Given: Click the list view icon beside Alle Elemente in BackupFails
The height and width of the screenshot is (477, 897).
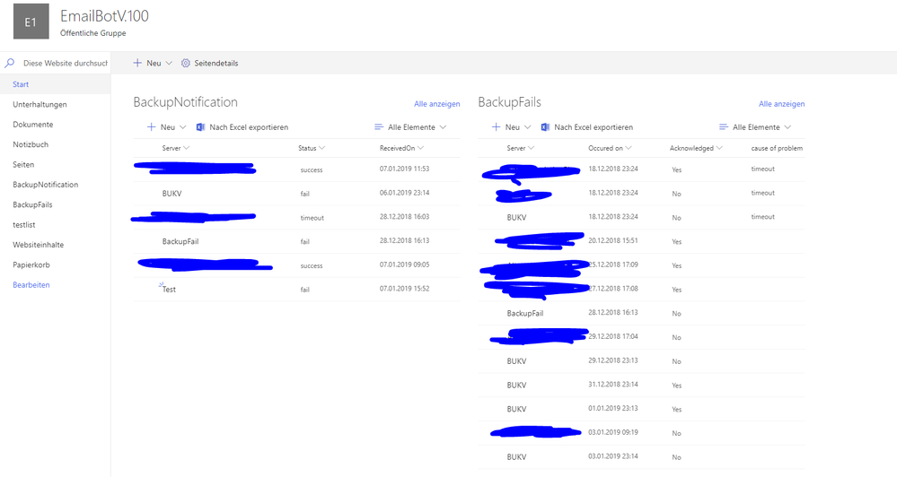Looking at the screenshot, I should coord(724,126).
